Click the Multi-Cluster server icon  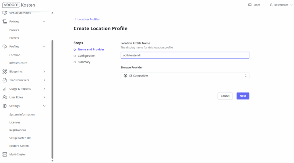pos(5,154)
